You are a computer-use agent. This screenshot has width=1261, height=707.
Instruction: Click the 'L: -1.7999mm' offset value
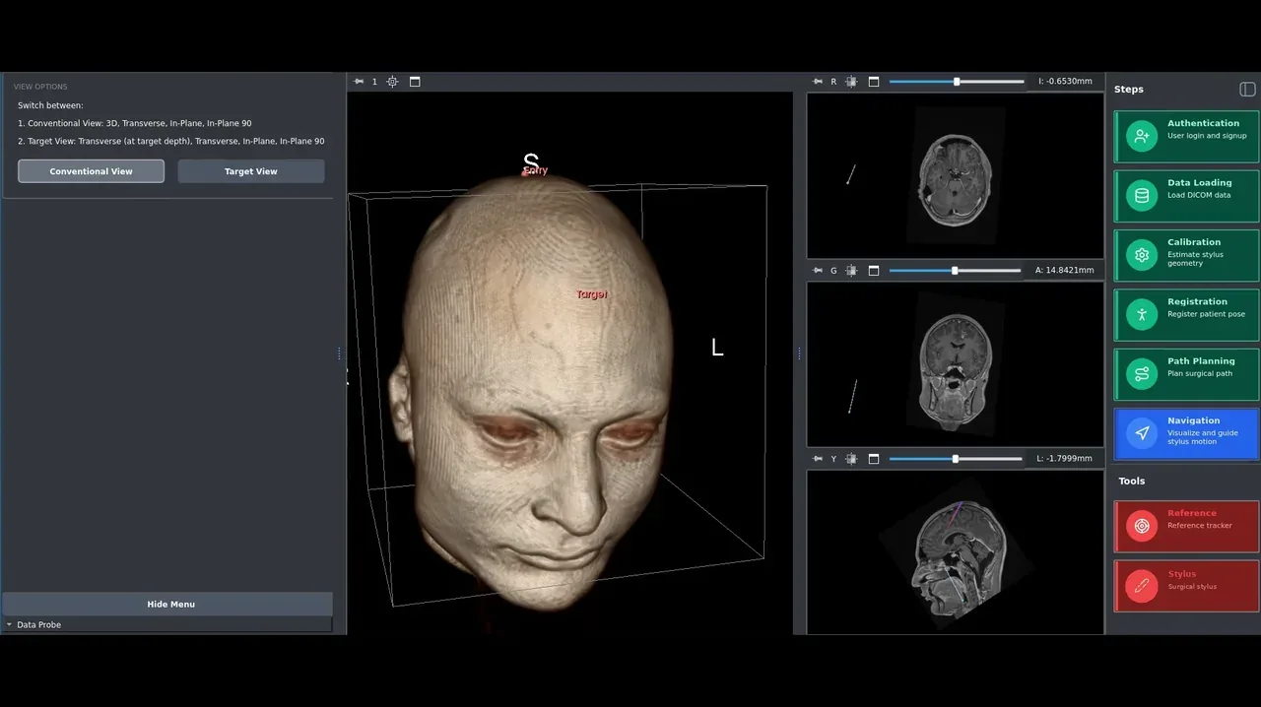[1064, 459]
